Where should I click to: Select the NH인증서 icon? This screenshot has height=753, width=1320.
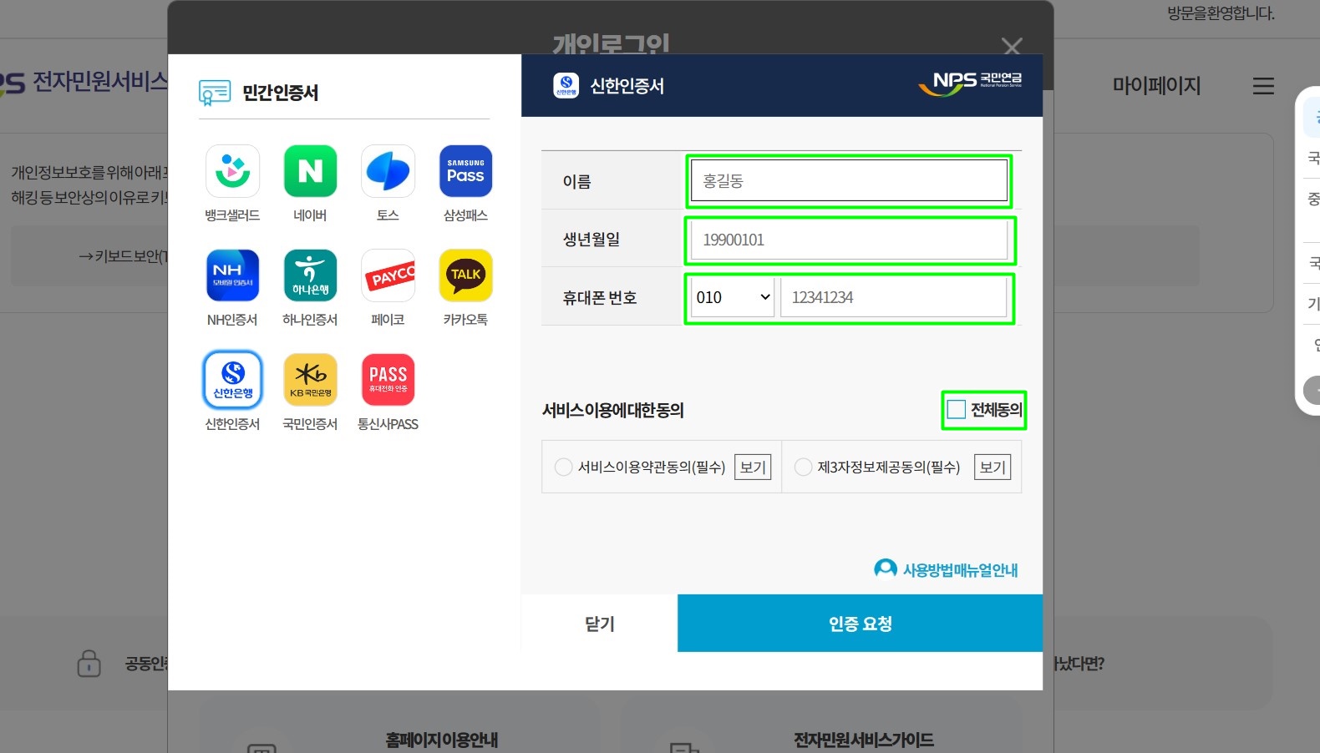(x=232, y=275)
